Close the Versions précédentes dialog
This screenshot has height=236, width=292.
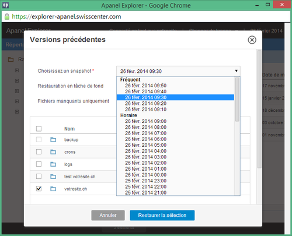tap(252, 40)
